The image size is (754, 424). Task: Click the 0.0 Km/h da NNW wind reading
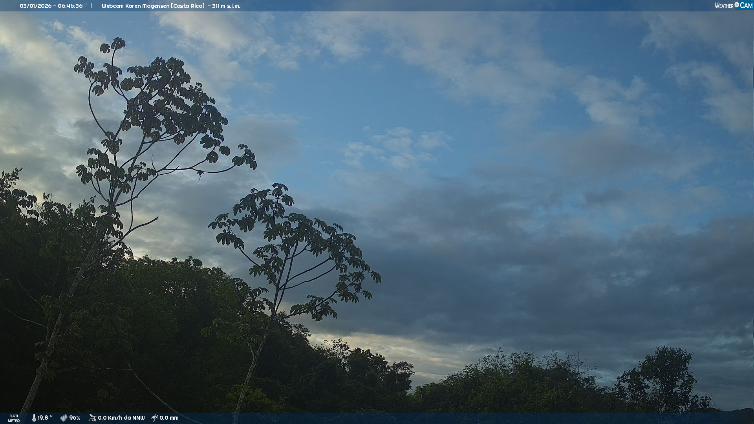tap(121, 418)
